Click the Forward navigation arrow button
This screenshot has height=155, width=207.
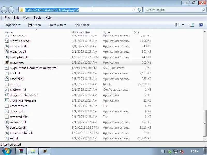point(11,10)
